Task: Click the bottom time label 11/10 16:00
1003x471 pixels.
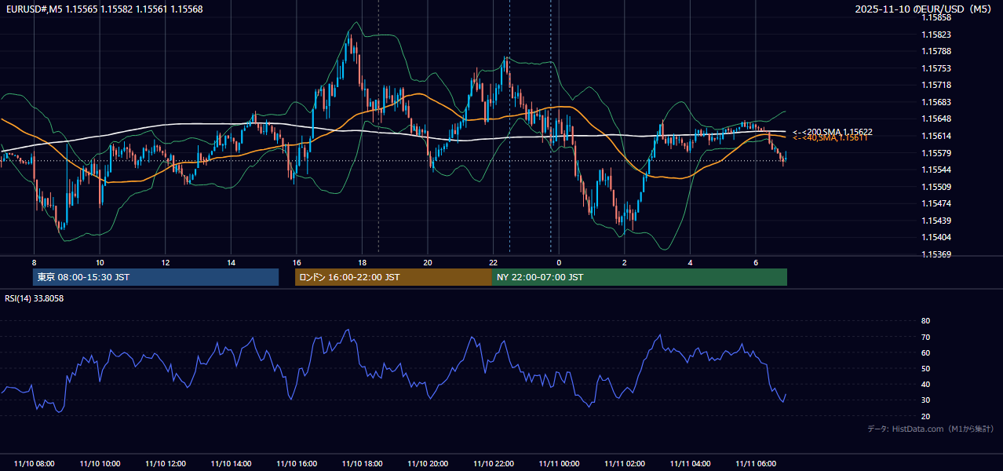Action: pos(297,464)
